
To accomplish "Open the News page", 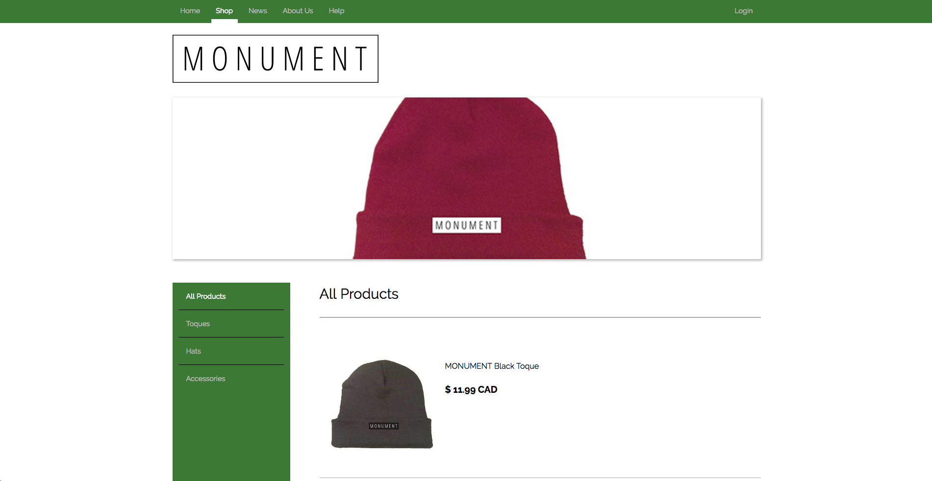I will tap(257, 11).
